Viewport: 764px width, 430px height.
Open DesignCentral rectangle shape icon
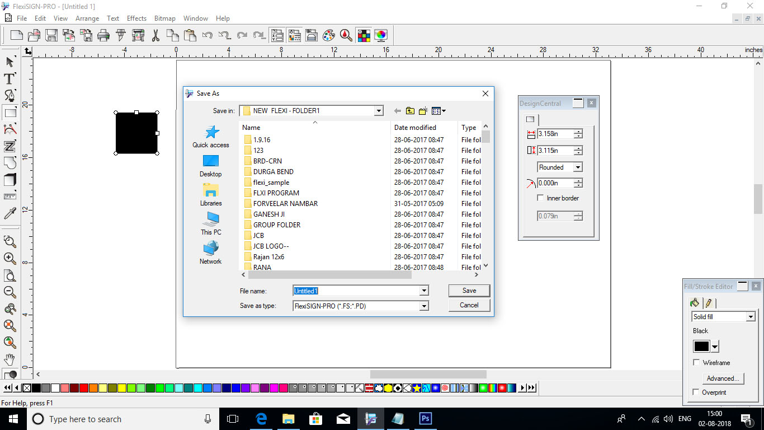click(529, 119)
